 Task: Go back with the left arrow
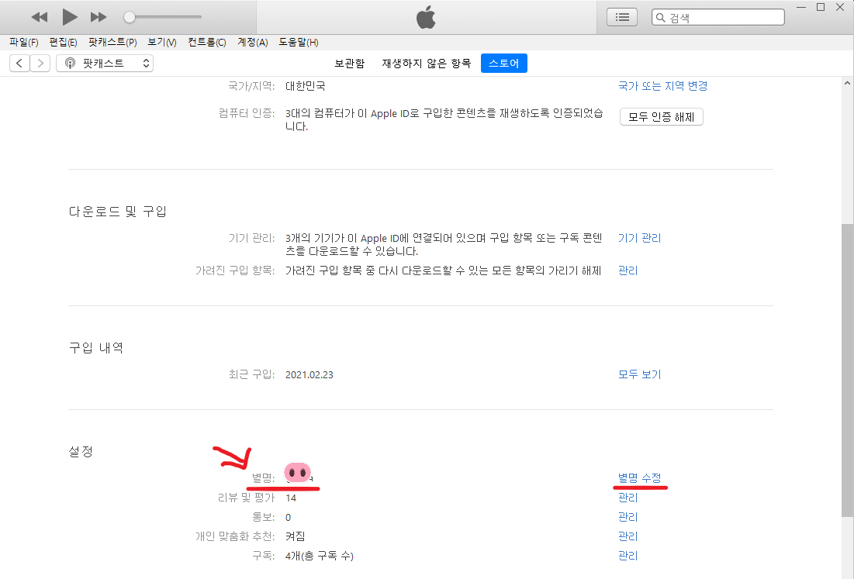click(19, 63)
